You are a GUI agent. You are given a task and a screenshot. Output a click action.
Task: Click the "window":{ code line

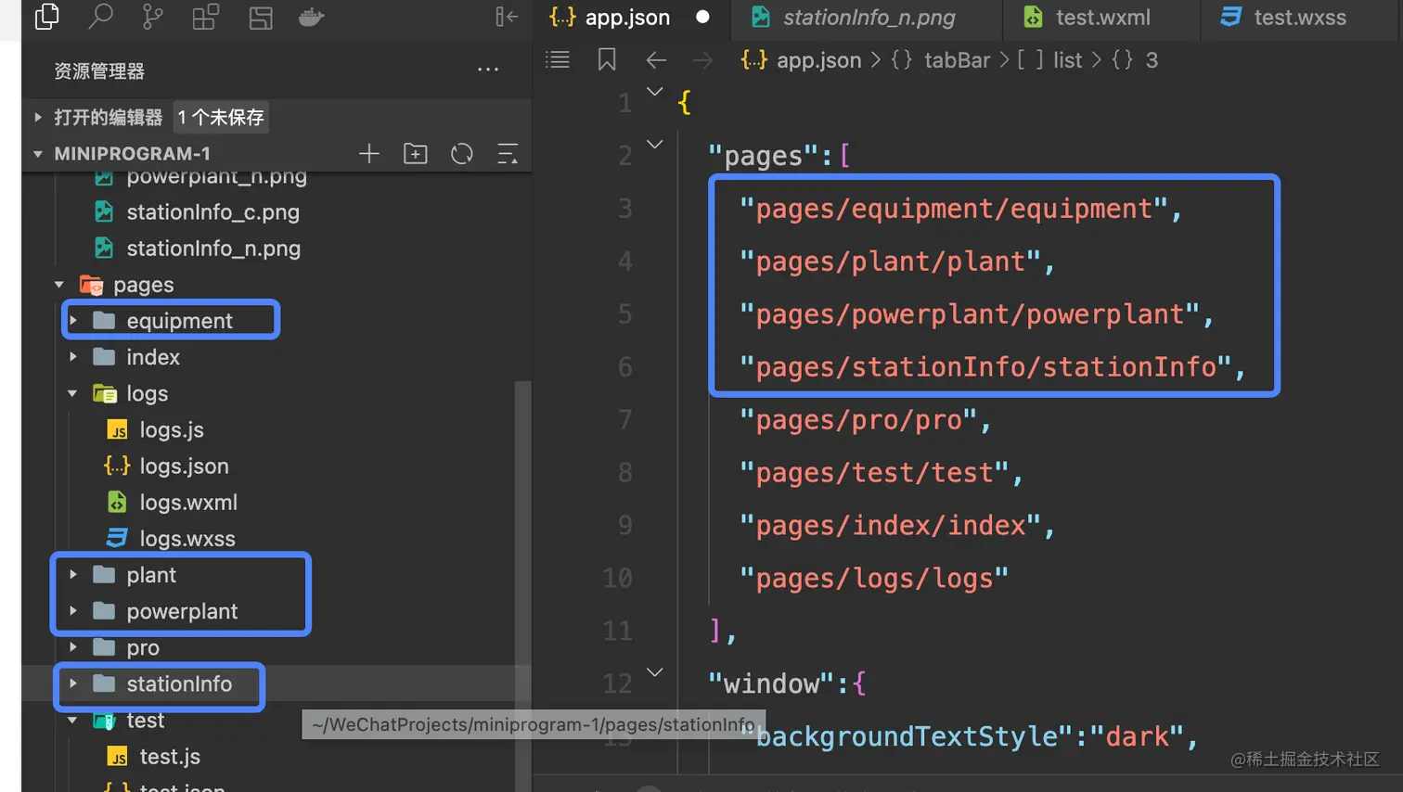pyautogui.click(x=787, y=684)
